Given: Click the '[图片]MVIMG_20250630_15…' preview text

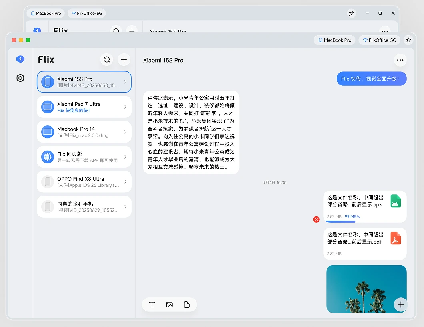Looking at the screenshot, I should 88,85.
